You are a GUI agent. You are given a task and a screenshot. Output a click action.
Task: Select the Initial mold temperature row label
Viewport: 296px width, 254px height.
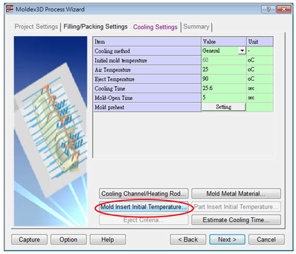pos(147,60)
